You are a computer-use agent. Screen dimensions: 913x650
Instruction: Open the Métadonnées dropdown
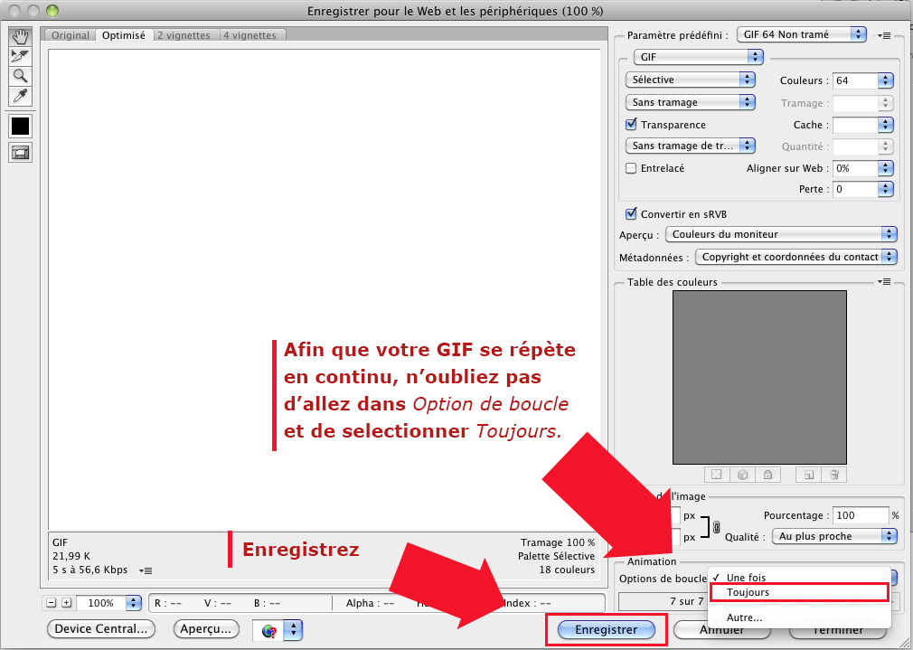[795, 257]
